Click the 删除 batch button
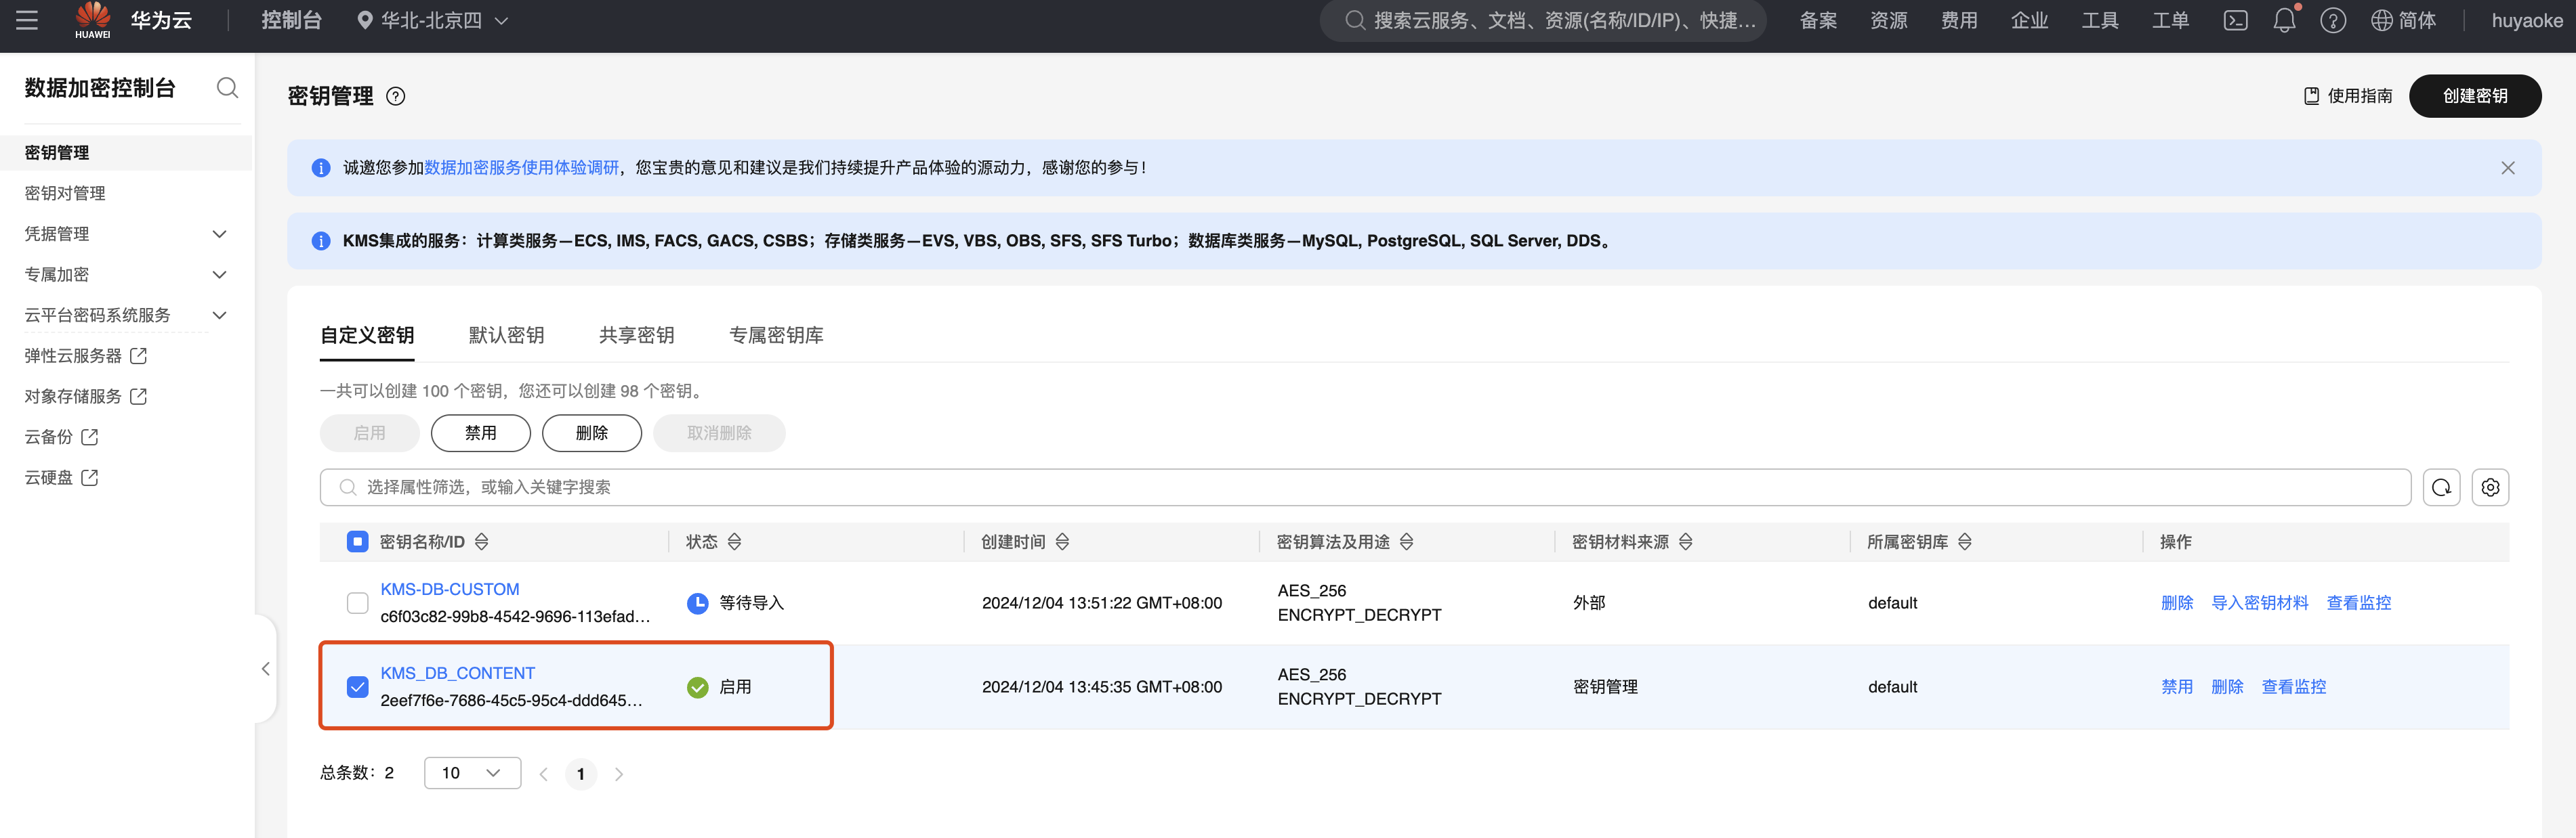Image resolution: width=2576 pixels, height=838 pixels. 592,433
